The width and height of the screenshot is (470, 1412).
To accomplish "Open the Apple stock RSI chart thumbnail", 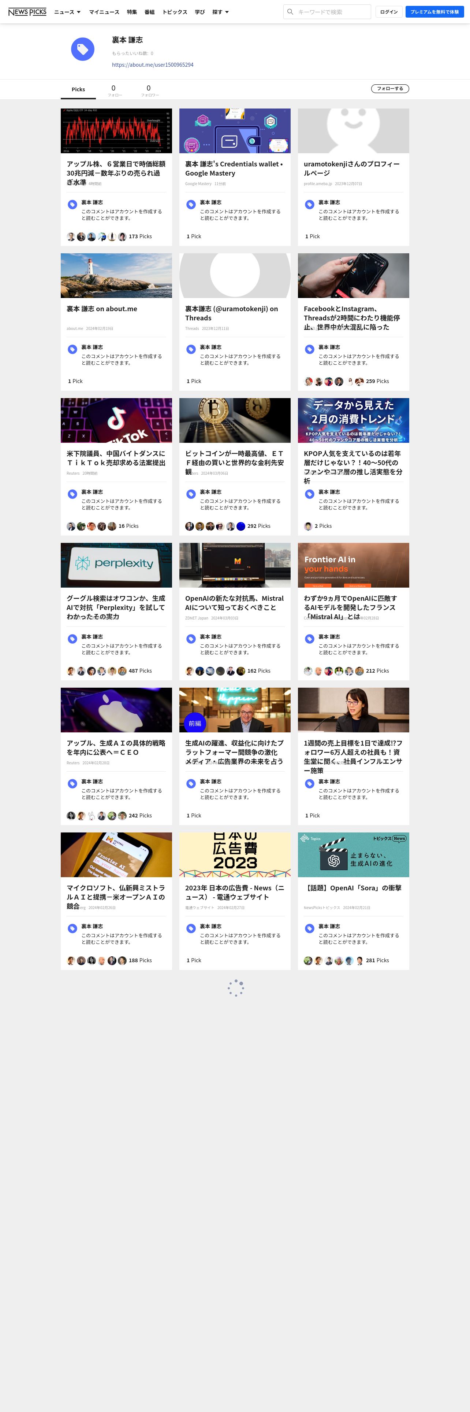I will click(x=116, y=130).
